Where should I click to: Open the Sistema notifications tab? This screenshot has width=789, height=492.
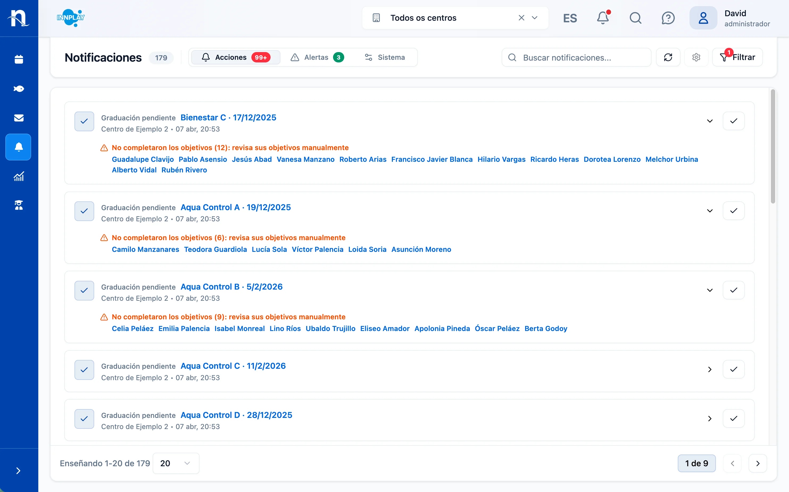click(386, 57)
